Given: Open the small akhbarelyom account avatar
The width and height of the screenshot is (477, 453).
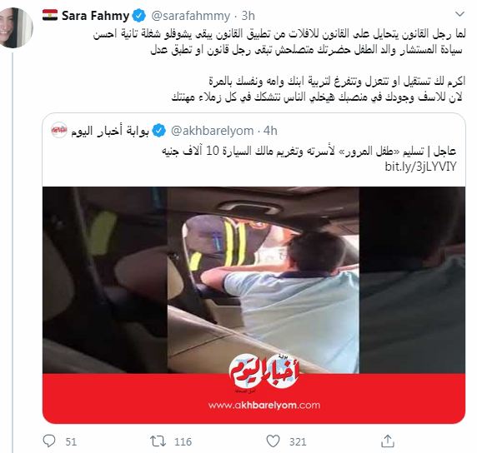Looking at the screenshot, I should click(x=59, y=130).
